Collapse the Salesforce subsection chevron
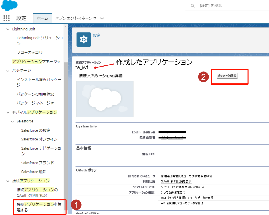The image size is (269, 215). click(12, 121)
